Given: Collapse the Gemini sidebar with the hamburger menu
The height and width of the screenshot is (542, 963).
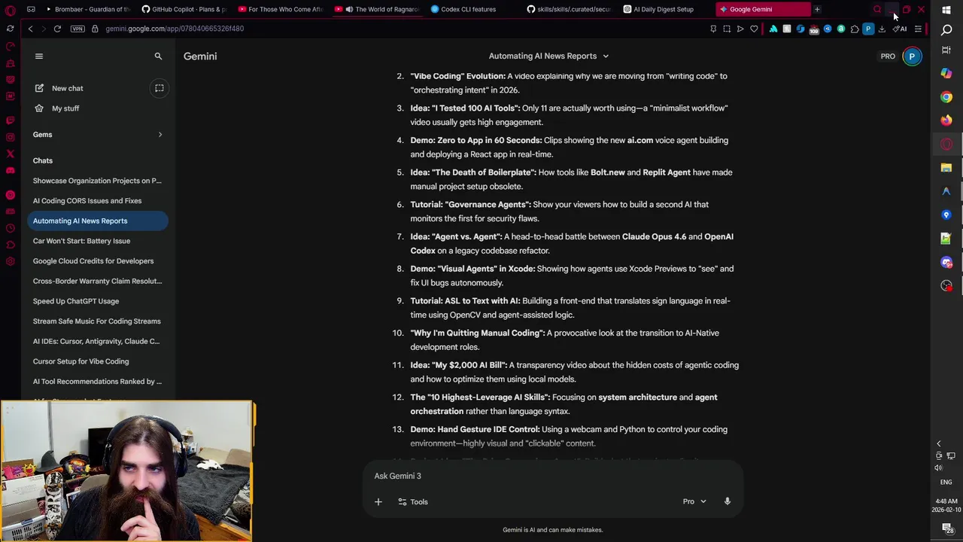Looking at the screenshot, I should [39, 56].
